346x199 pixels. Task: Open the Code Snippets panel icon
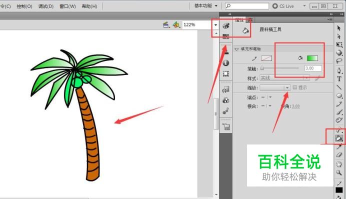point(225,89)
